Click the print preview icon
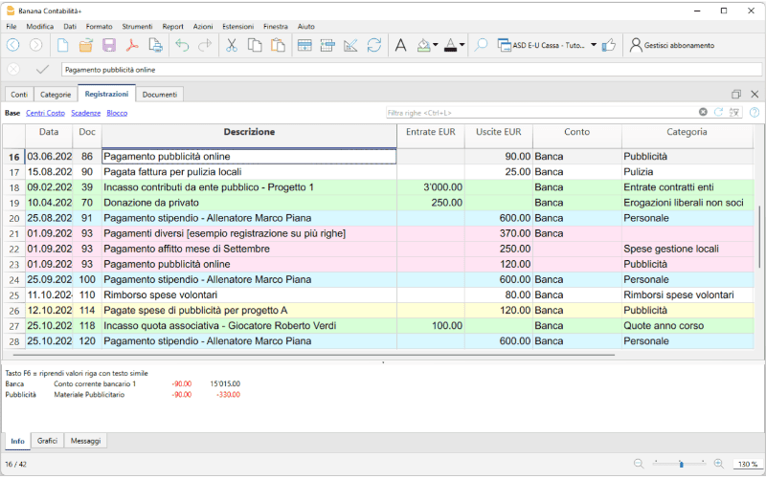The width and height of the screenshot is (766, 479). 155,45
